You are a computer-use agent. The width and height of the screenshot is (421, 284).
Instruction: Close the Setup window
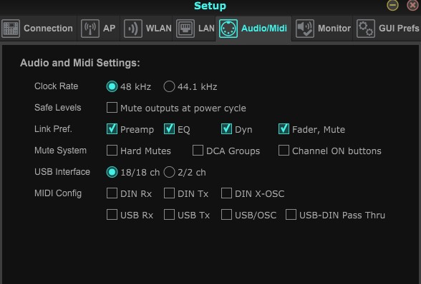413,5
